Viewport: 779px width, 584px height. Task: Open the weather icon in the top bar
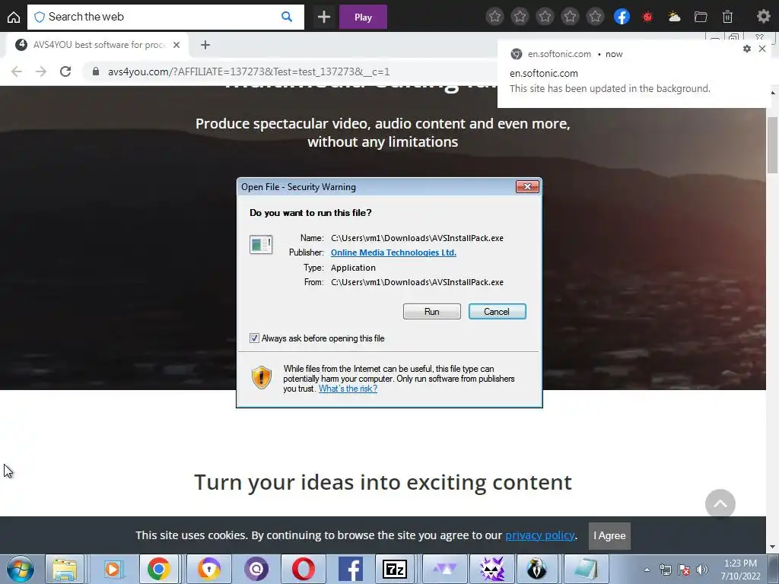[x=674, y=17]
